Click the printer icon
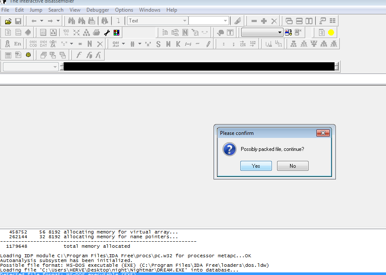Screen dimensions: 386x275 tap(96, 32)
